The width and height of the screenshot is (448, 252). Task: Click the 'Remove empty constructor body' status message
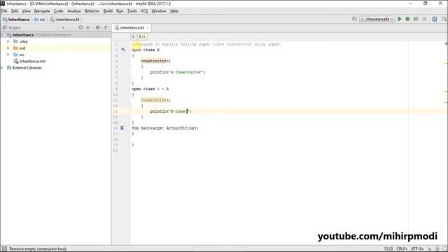tap(38, 249)
